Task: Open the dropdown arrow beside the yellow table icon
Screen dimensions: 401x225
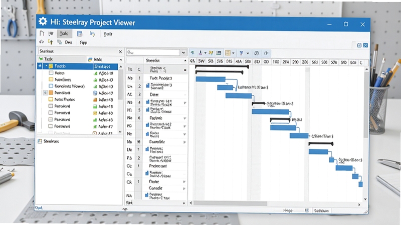Action: click(x=233, y=53)
